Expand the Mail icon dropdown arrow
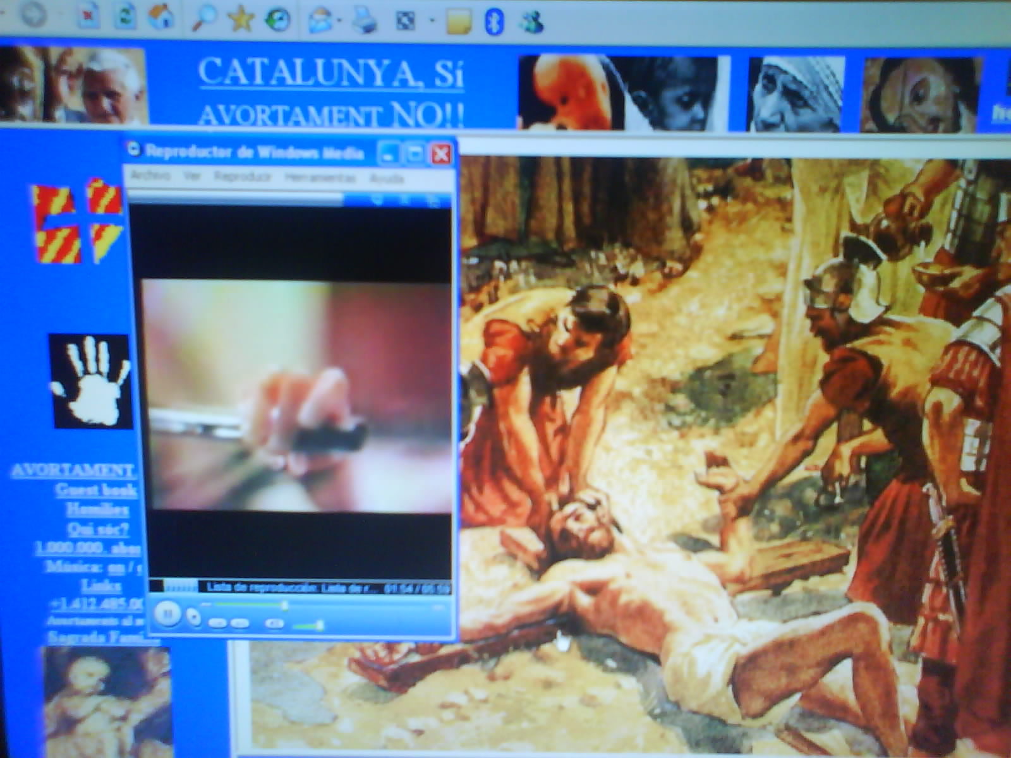The height and width of the screenshot is (758, 1011). [340, 21]
